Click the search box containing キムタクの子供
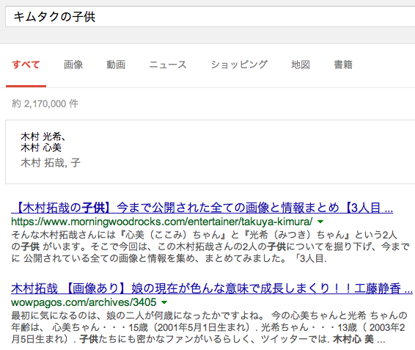Screen dimensions: 415x350 point(210,17)
